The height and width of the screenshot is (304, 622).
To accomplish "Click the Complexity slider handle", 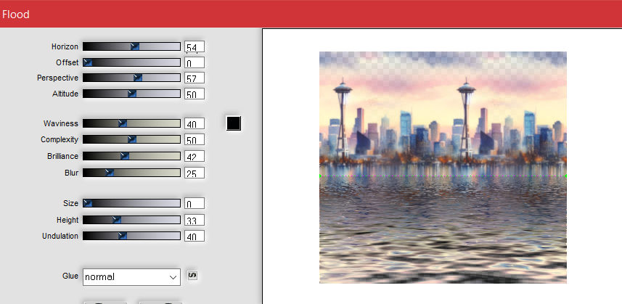I will (x=132, y=139).
